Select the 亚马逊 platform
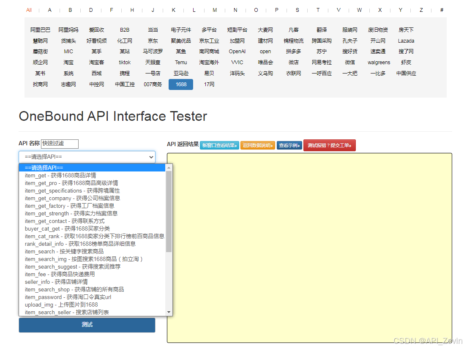This screenshot has width=464, height=348. [181, 73]
